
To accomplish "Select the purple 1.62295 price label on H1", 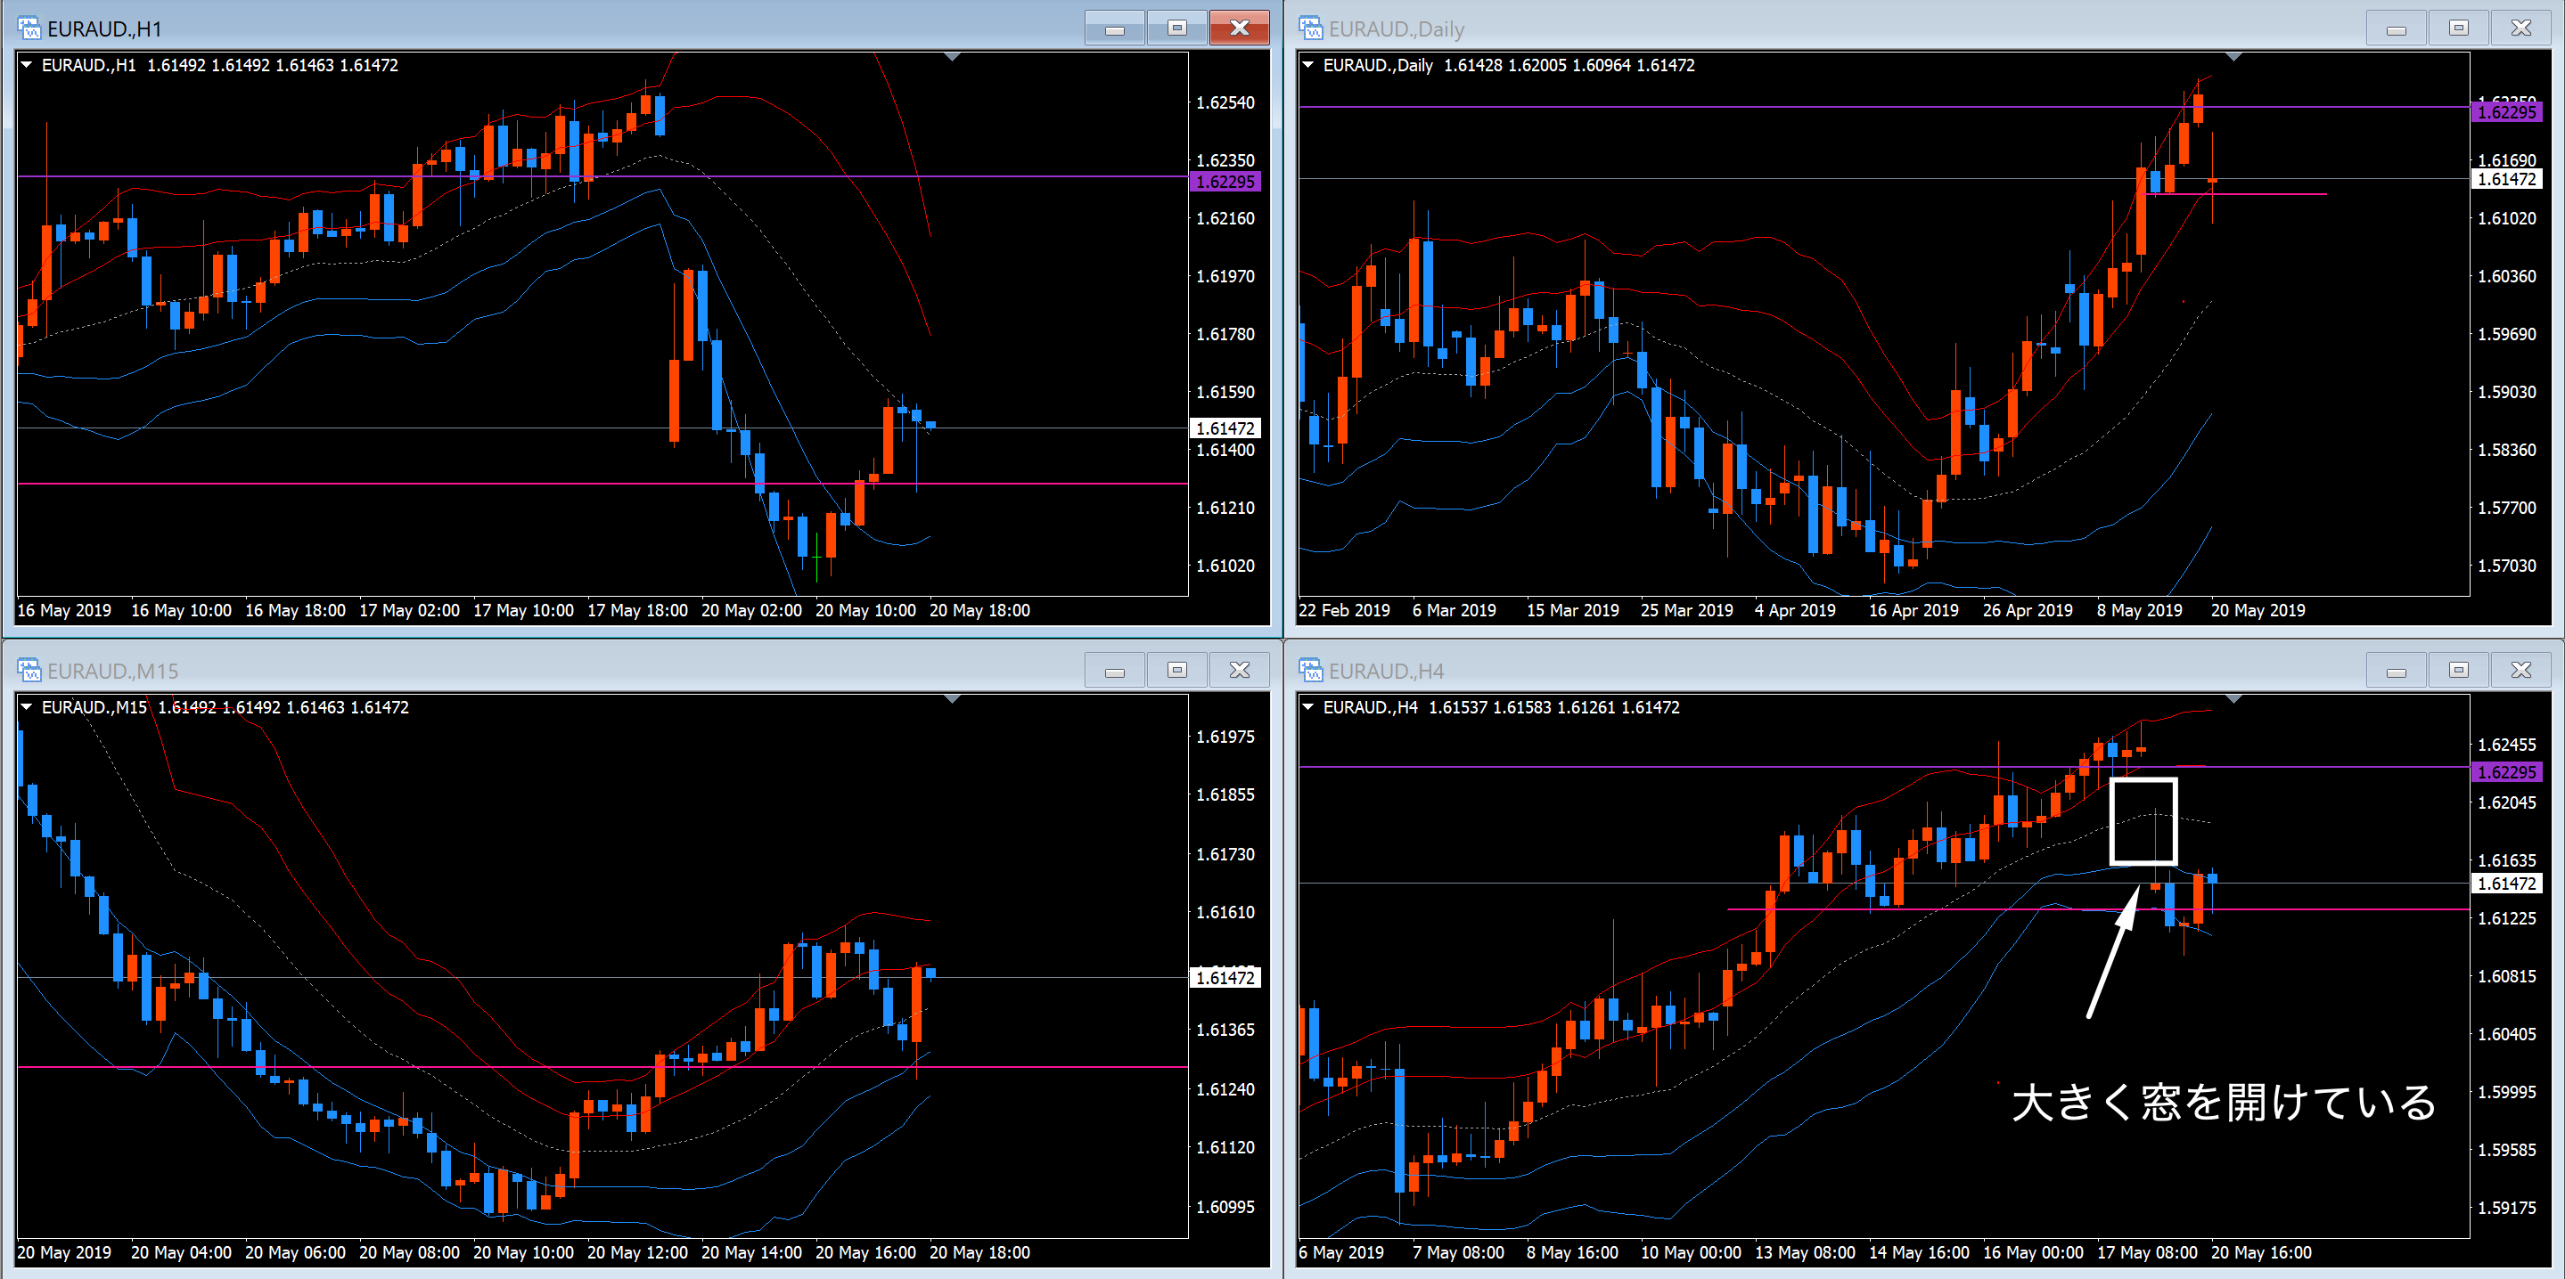I will (1225, 181).
